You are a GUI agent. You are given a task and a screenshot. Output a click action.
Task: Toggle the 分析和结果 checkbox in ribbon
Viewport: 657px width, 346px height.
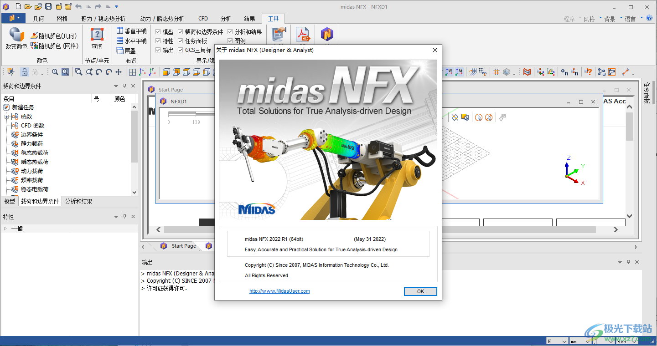click(230, 32)
